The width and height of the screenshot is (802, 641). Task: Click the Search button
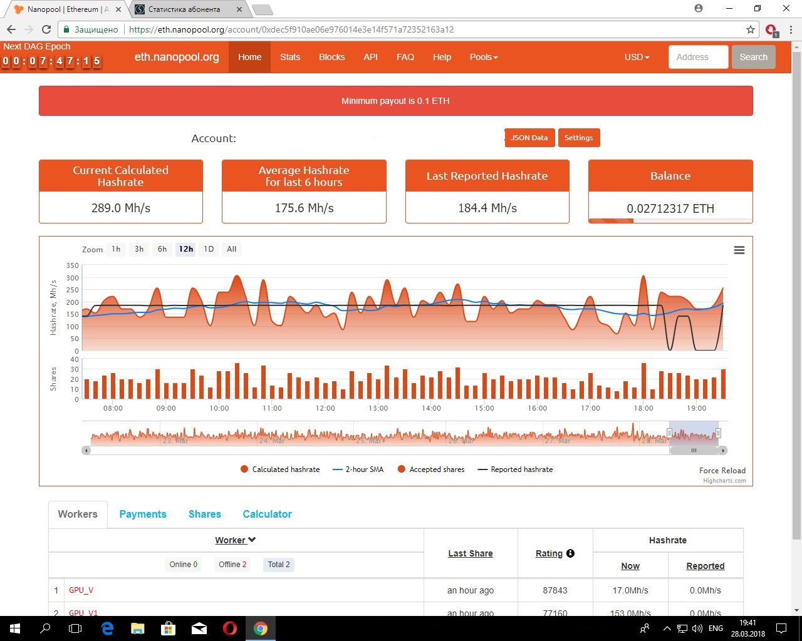[x=753, y=57]
